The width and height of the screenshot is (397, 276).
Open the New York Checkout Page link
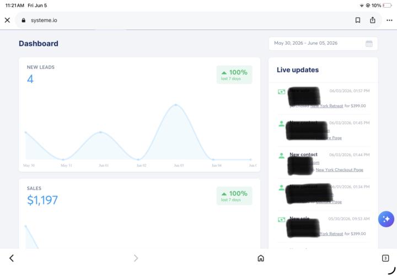click(339, 170)
